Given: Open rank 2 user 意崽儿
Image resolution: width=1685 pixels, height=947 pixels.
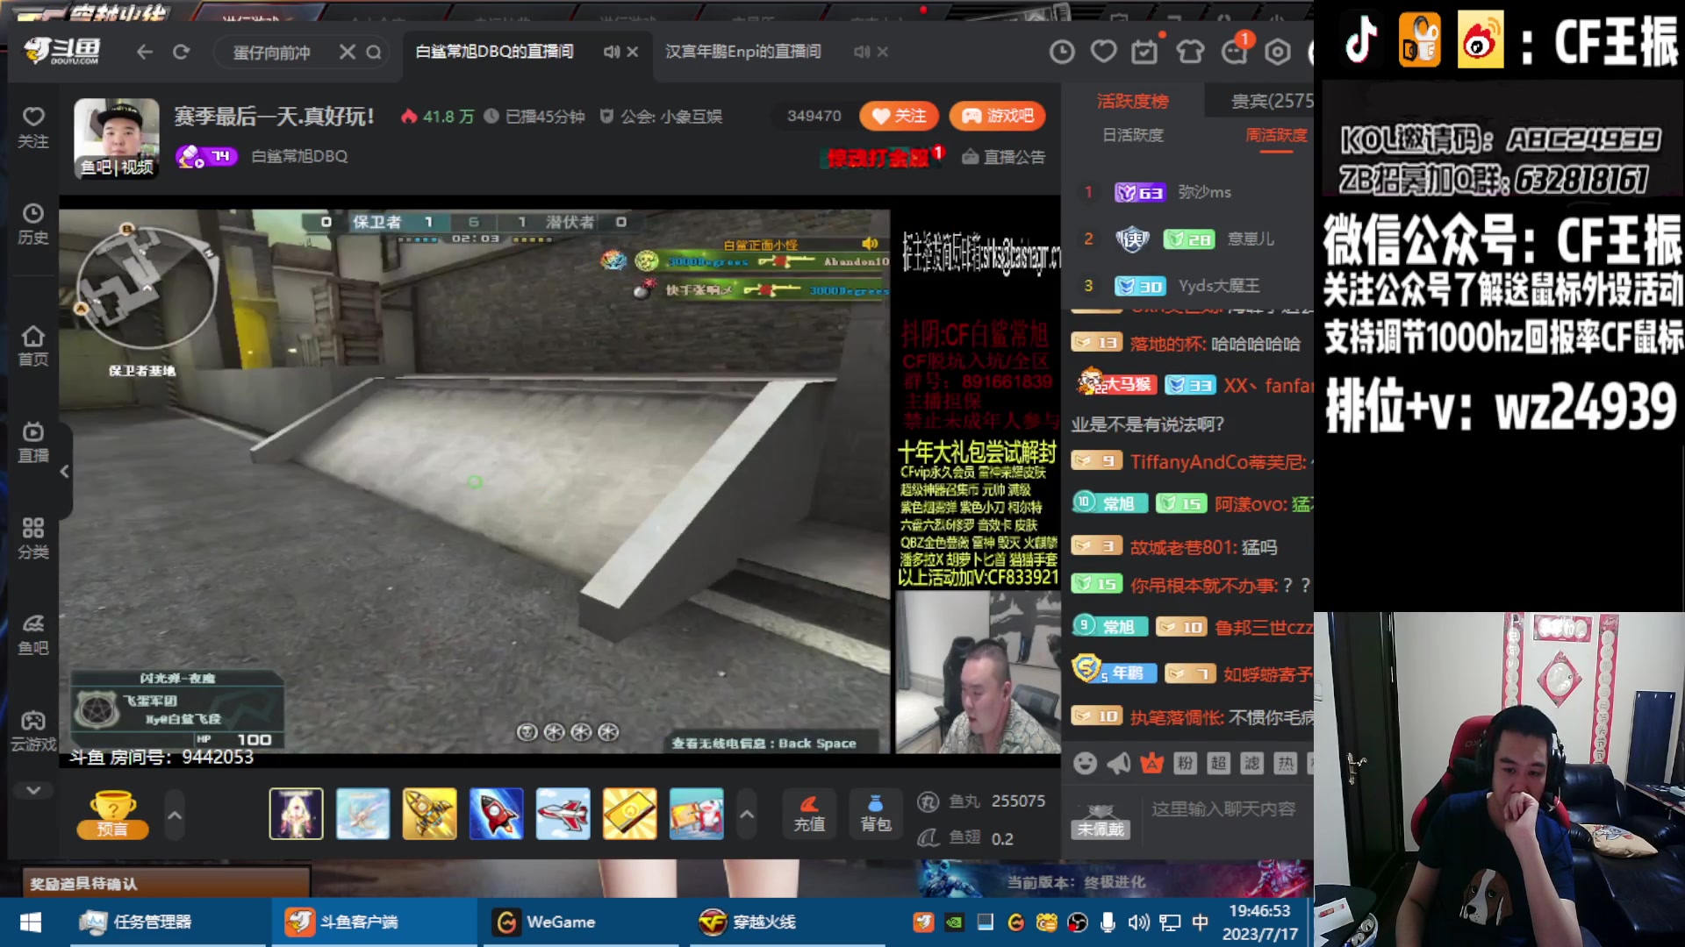Looking at the screenshot, I should (1250, 239).
